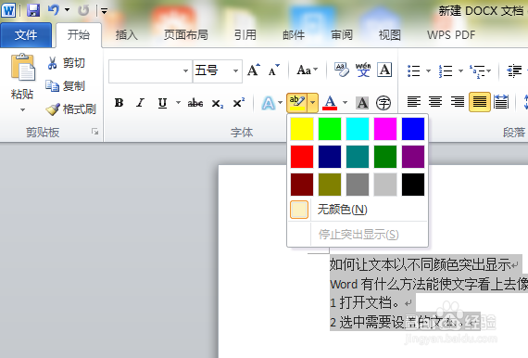Click the Superscript x² icon
Viewport: 528px width, 358px height.
point(238,102)
